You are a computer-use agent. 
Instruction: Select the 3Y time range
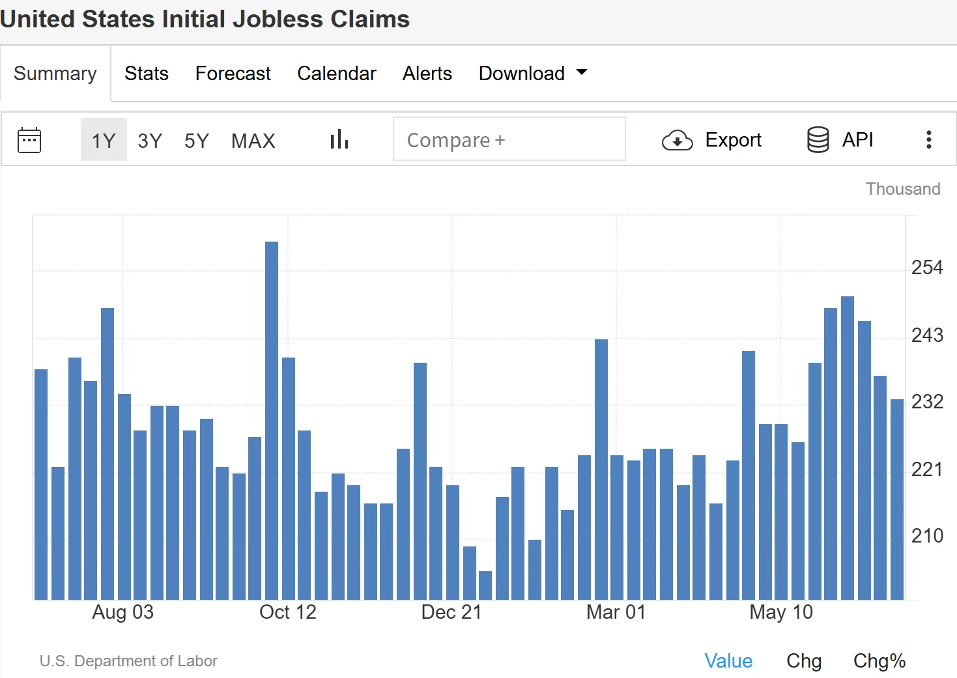(x=150, y=140)
